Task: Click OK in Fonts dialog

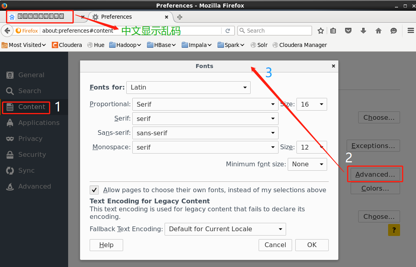Action: click(312, 245)
